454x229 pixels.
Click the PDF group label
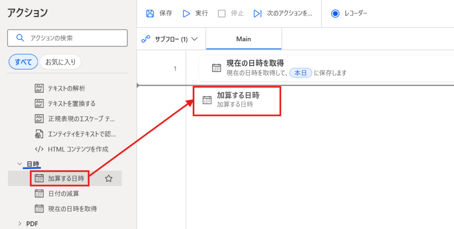(32, 224)
